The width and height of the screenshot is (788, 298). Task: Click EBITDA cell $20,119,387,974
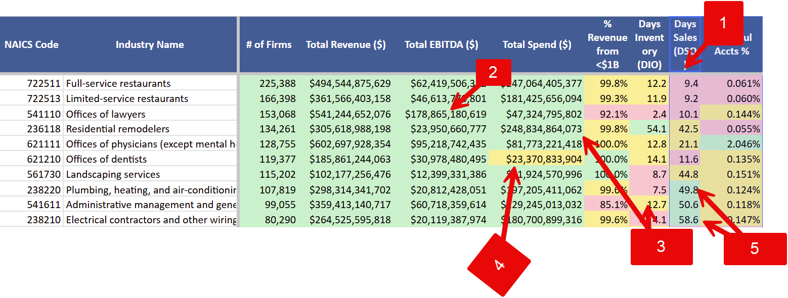coord(442,220)
